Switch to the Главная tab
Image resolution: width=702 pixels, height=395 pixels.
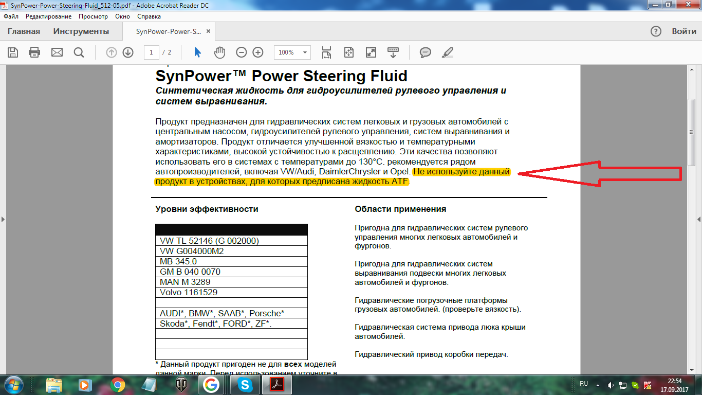(24, 31)
